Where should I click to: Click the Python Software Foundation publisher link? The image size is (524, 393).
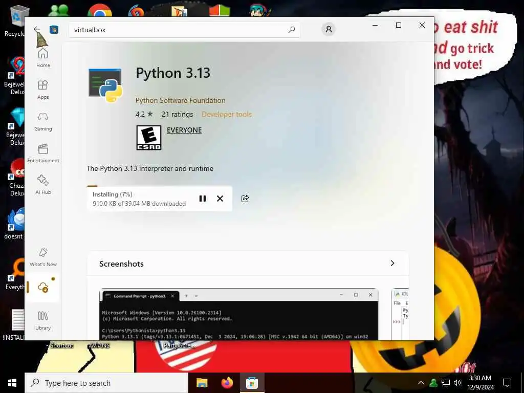[x=181, y=101]
